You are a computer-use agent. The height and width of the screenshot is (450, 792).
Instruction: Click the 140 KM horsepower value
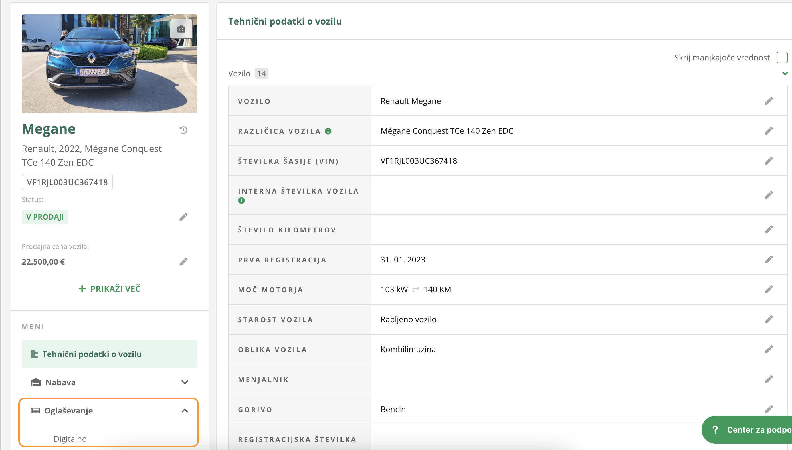click(437, 289)
